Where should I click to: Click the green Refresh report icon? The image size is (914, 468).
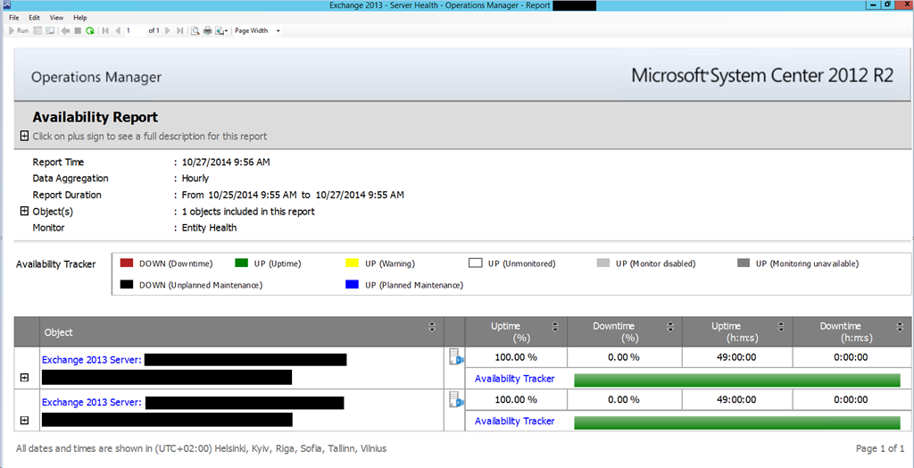click(90, 30)
